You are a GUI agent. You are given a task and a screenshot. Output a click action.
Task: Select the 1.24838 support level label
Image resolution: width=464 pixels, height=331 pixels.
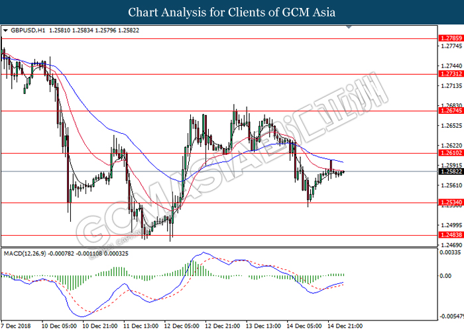451,235
